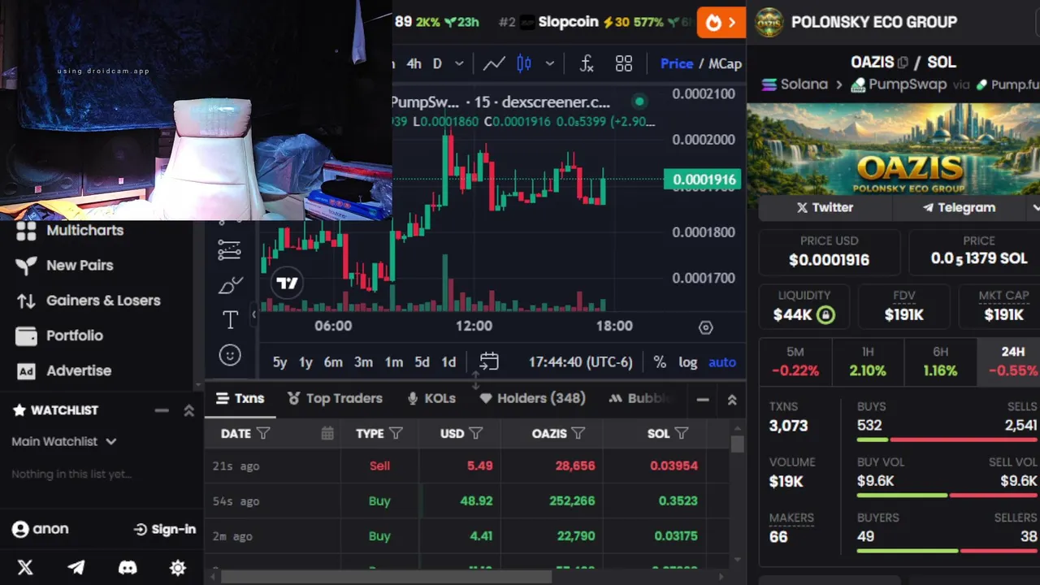Screen dimensions: 1040x585
Task: Open the Telegram link button
Action: point(959,207)
